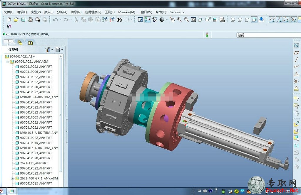Image resolution: width=301 pixels, height=195 pixels.
Task: Switch to Hidden Line display mode
Action: pyautogui.click(x=240, y=20)
